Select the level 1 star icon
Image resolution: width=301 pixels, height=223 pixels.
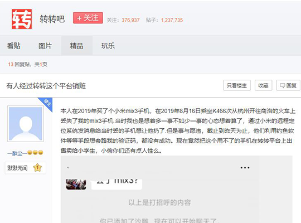(37, 168)
